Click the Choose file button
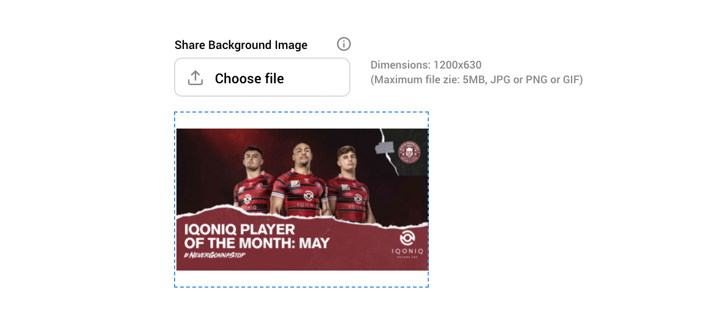The height and width of the screenshot is (333, 707). (262, 77)
